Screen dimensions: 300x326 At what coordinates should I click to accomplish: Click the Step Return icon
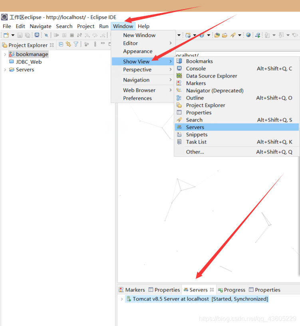coord(103,35)
